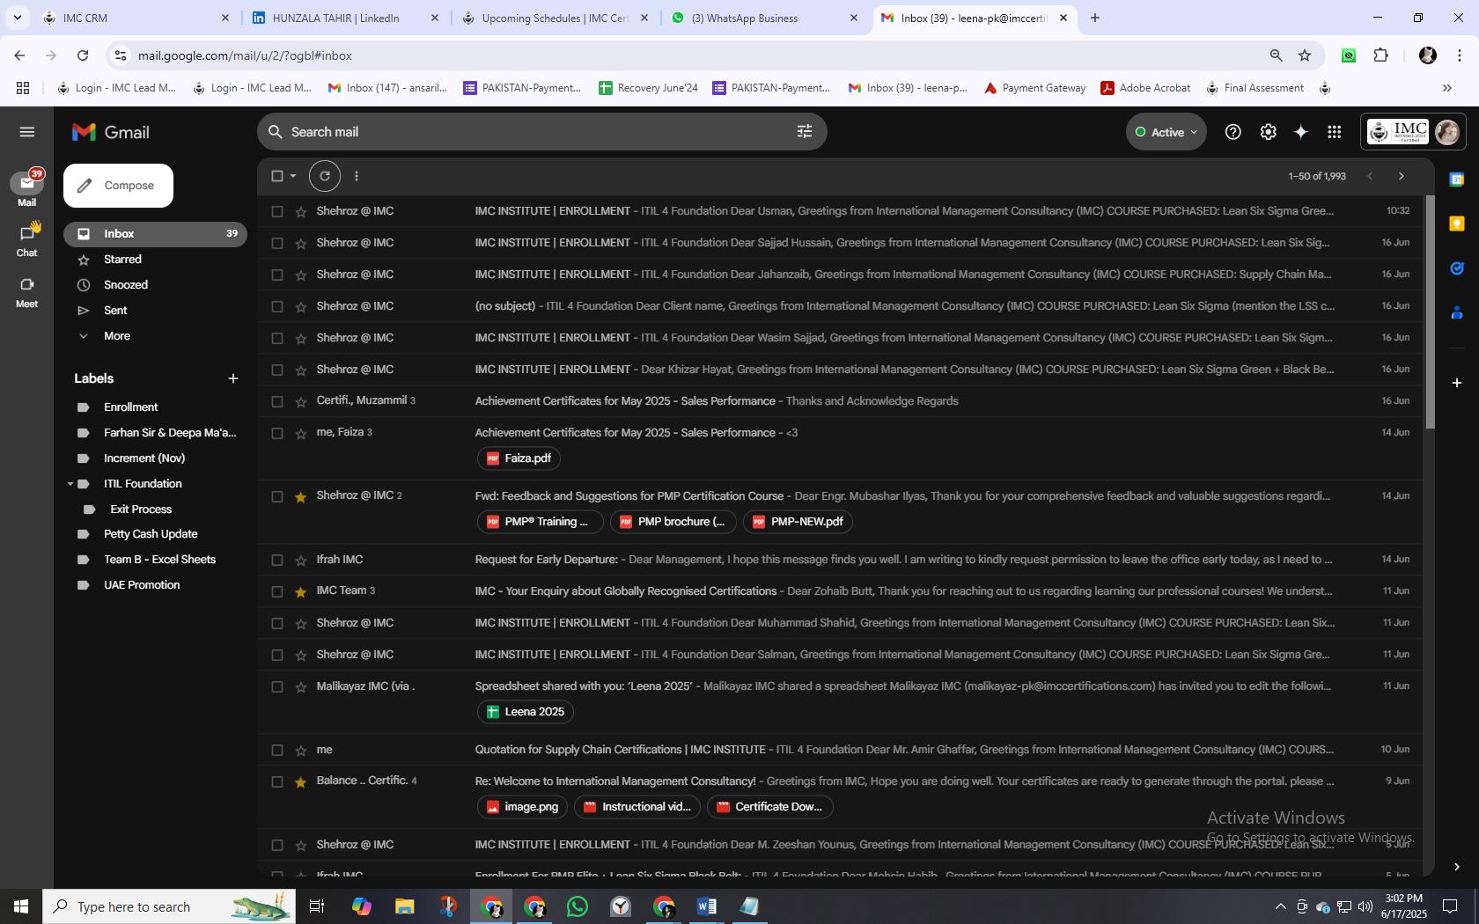Open Google Calendar side panel icon
The width and height of the screenshot is (1479, 924).
tap(1457, 180)
